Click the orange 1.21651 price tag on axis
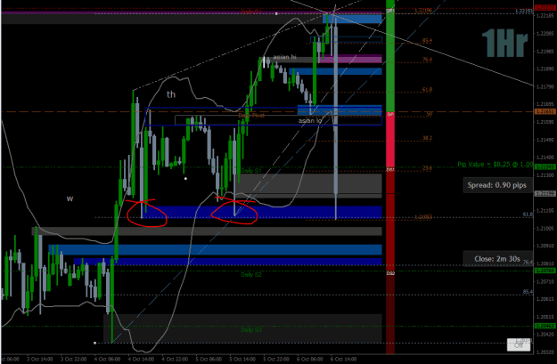Screen dimensions: 557x364 (545, 112)
